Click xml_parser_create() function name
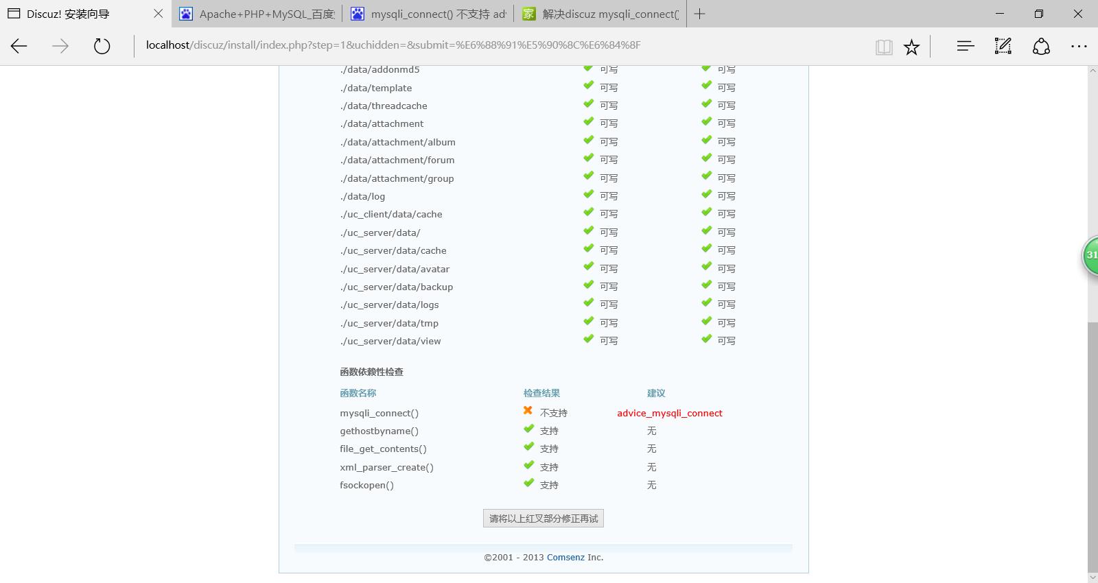 pos(386,467)
